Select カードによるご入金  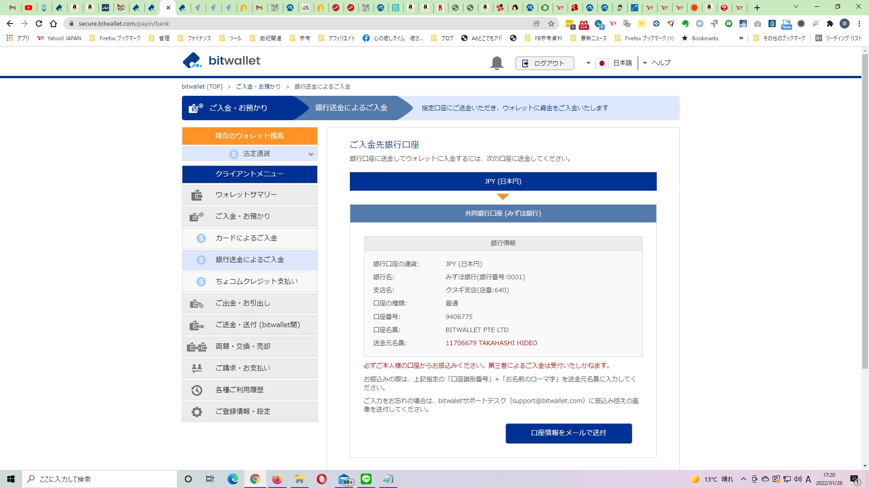pyautogui.click(x=250, y=238)
